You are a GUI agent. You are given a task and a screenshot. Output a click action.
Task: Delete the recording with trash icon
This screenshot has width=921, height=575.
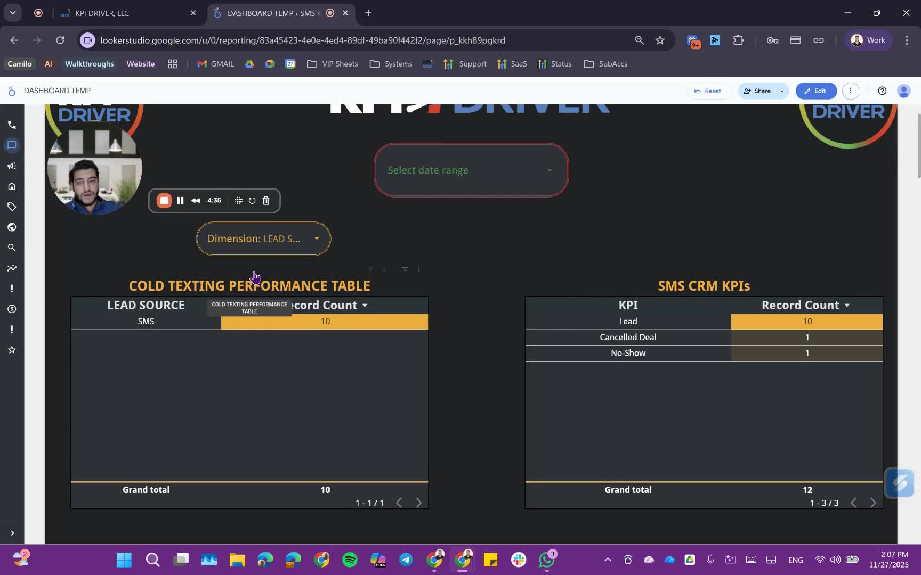coord(266,201)
